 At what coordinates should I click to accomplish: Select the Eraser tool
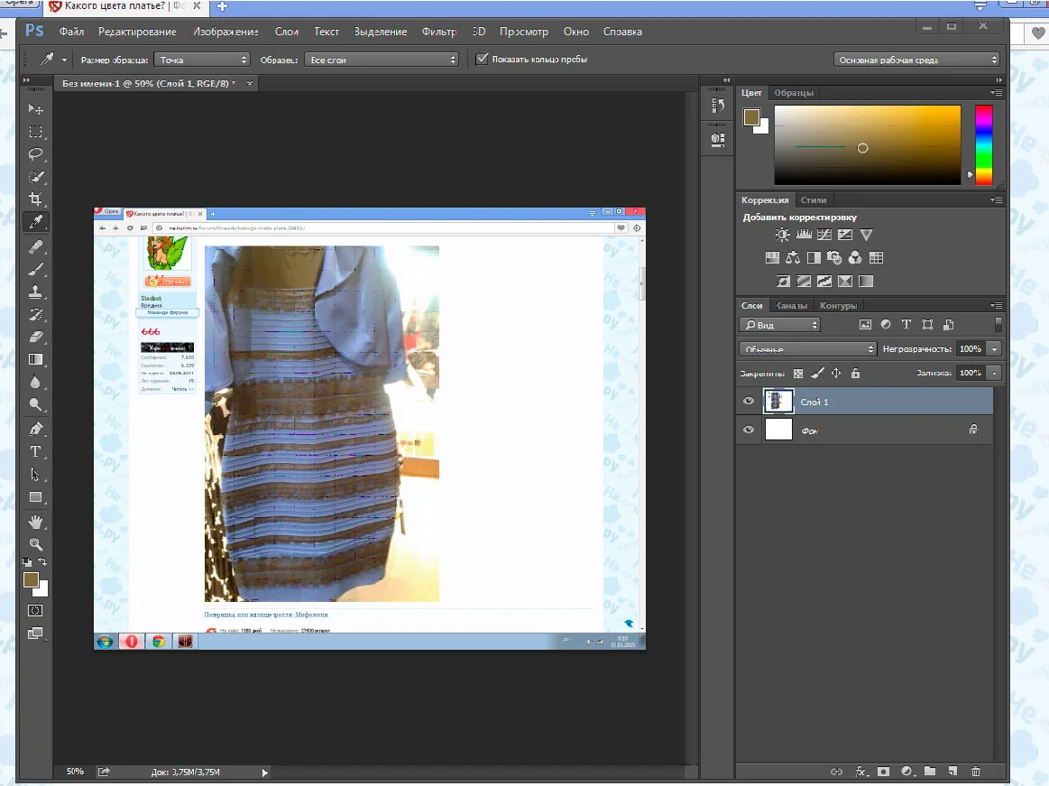click(x=36, y=337)
